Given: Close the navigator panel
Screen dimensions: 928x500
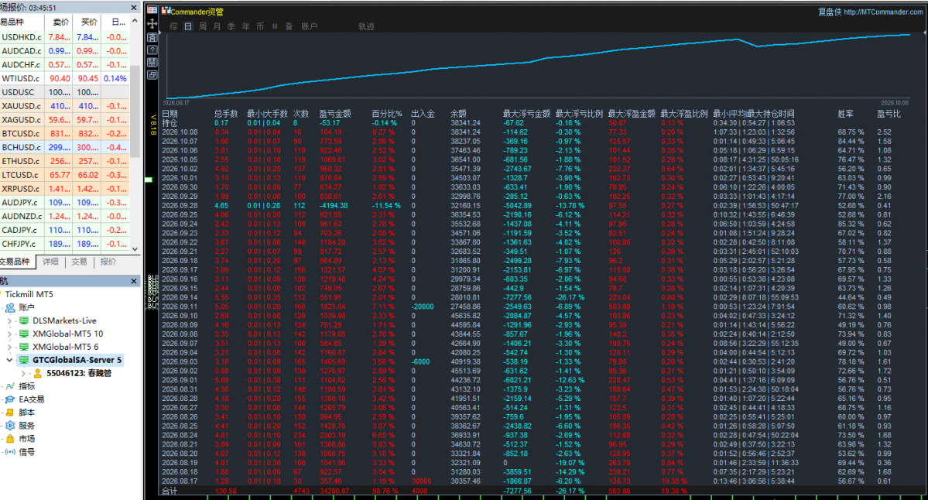Looking at the screenshot, I should [134, 281].
